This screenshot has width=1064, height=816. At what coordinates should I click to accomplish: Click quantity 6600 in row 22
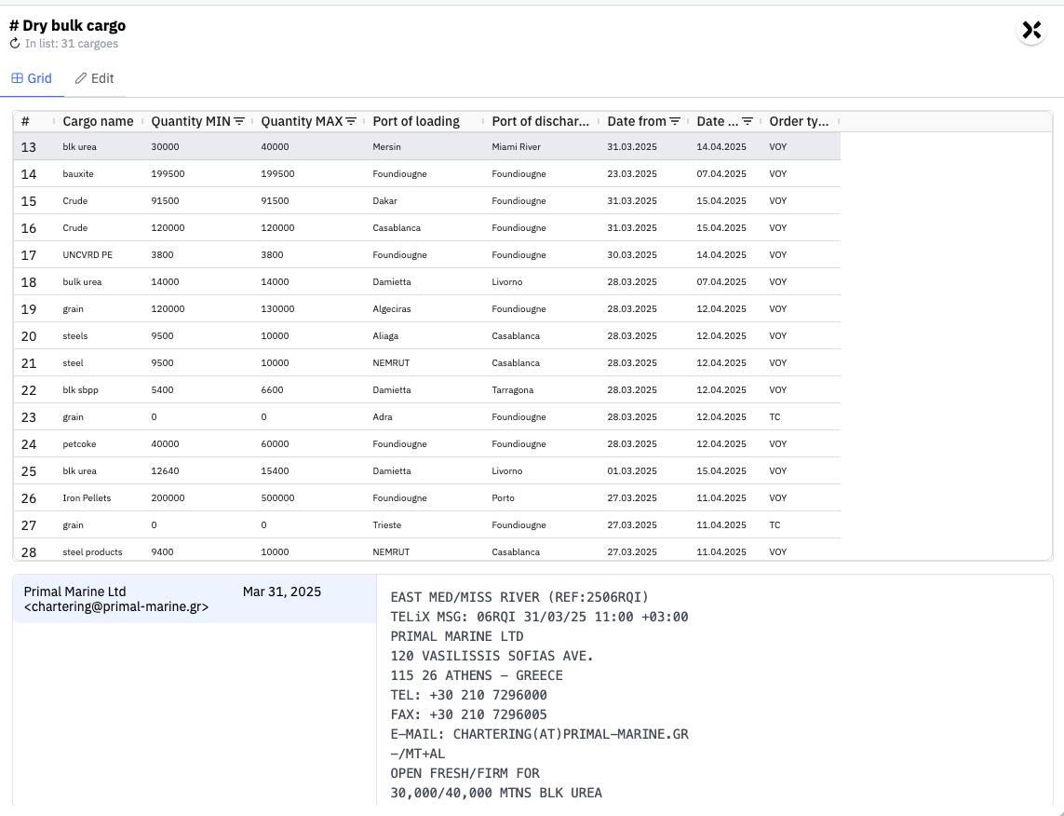pyautogui.click(x=272, y=389)
